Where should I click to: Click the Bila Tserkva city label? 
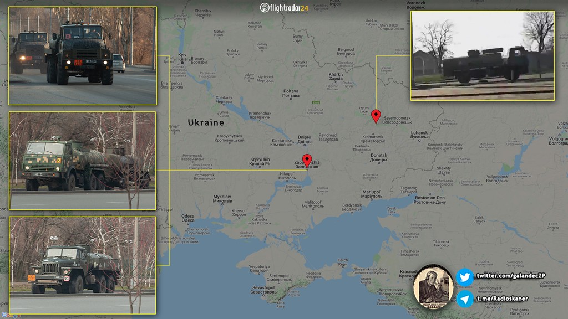pyautogui.click(x=171, y=85)
